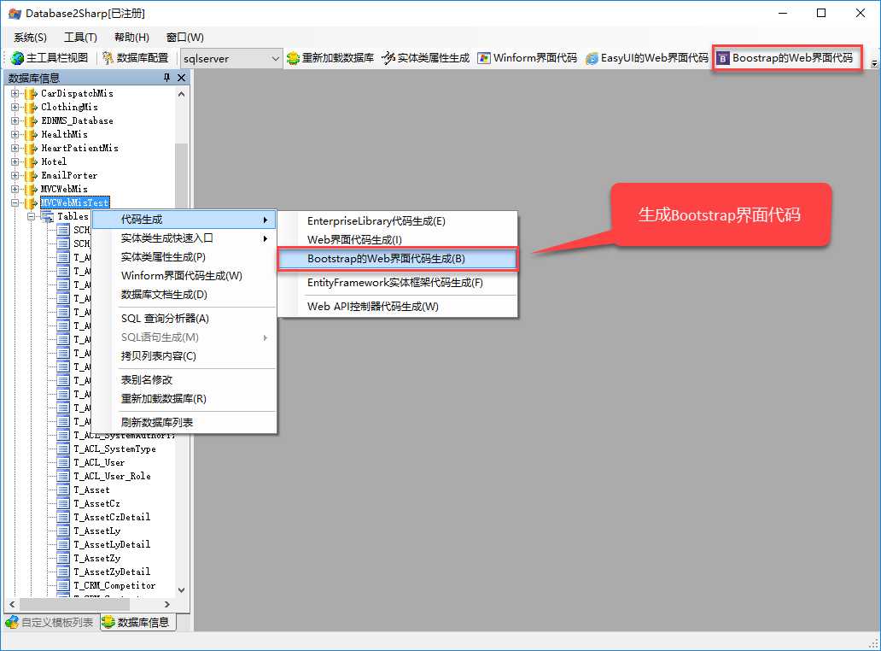Click the EDNMS_Database database icon
This screenshot has width=881, height=651.
click(x=31, y=120)
